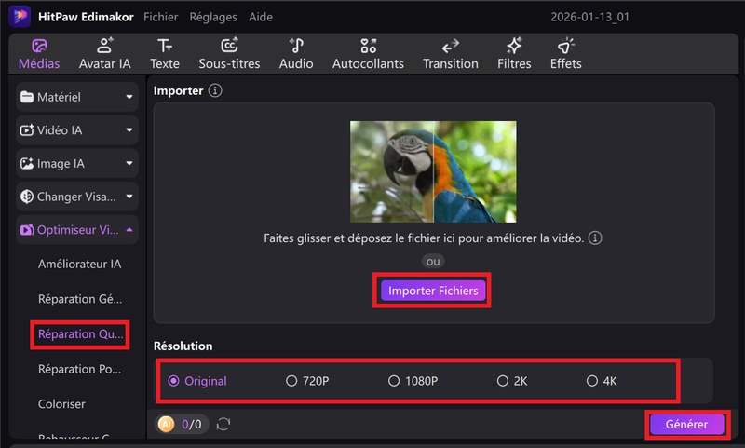Click the Générer button
Image resolution: width=745 pixels, height=448 pixels.
[x=686, y=424]
